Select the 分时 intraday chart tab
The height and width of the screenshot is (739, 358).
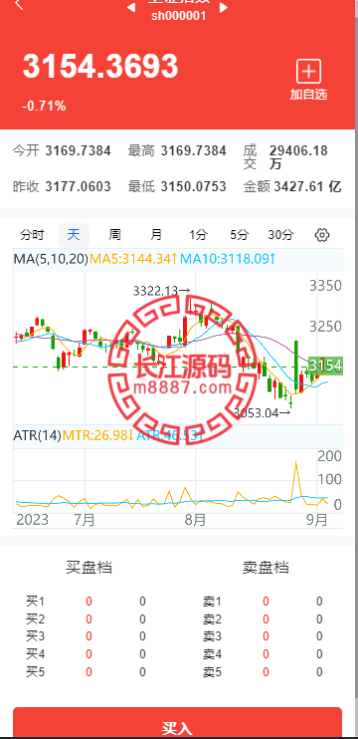pos(32,235)
